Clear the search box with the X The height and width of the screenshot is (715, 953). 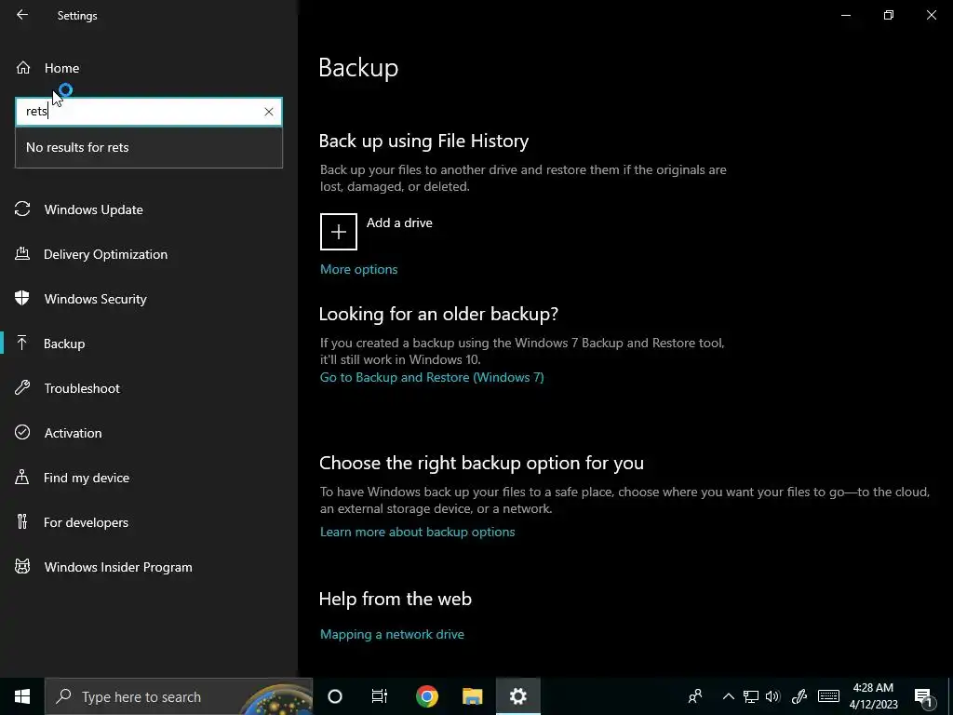[269, 112]
